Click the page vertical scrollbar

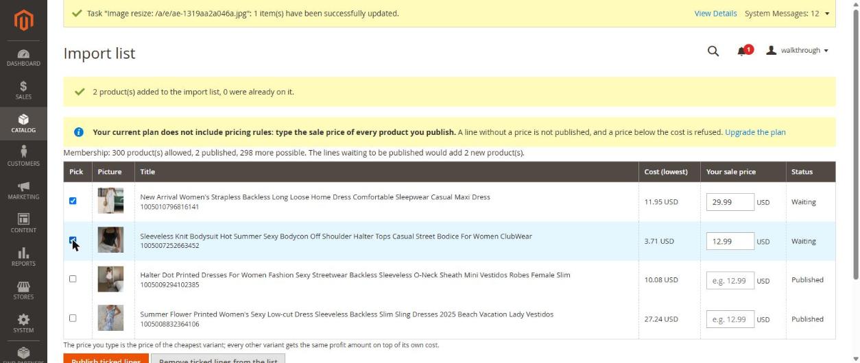coord(855,144)
